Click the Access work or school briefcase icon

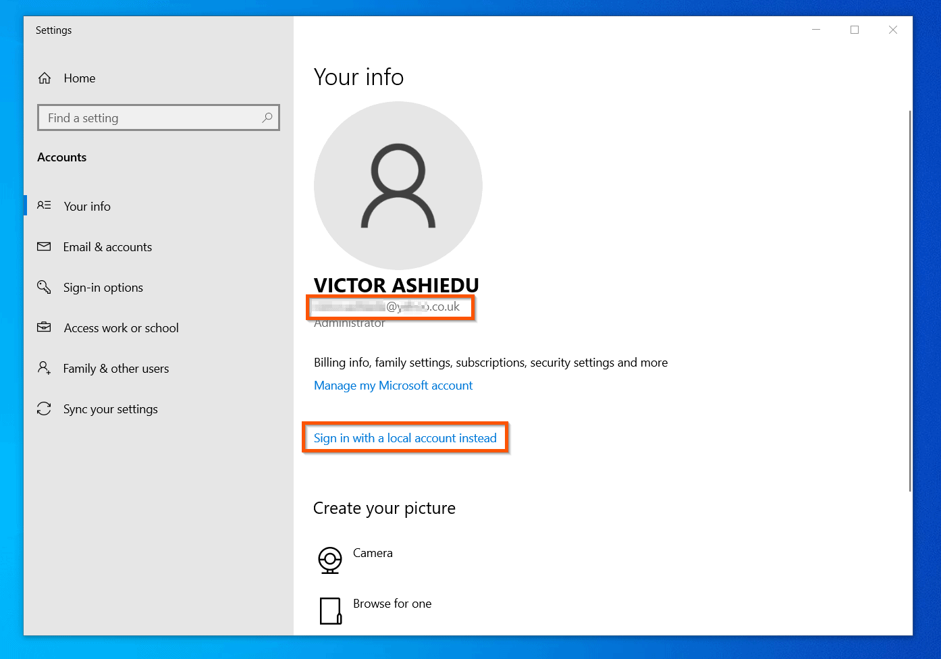44,327
